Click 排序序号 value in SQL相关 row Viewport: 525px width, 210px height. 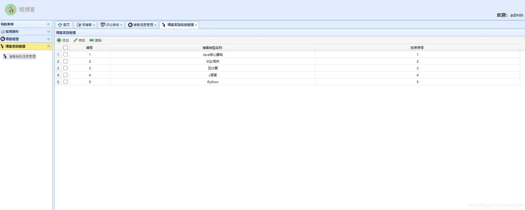[417, 61]
